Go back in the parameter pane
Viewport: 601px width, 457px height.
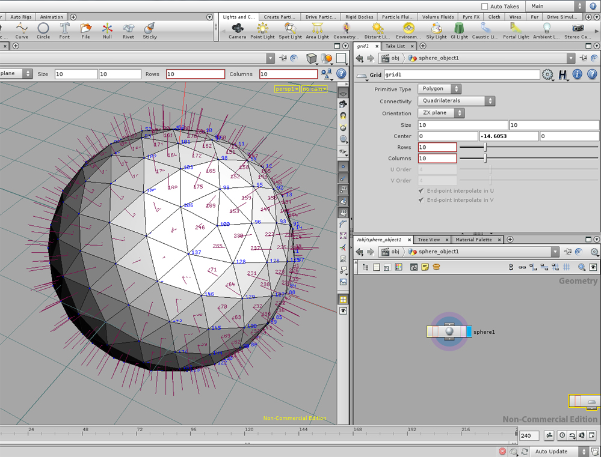(x=359, y=58)
